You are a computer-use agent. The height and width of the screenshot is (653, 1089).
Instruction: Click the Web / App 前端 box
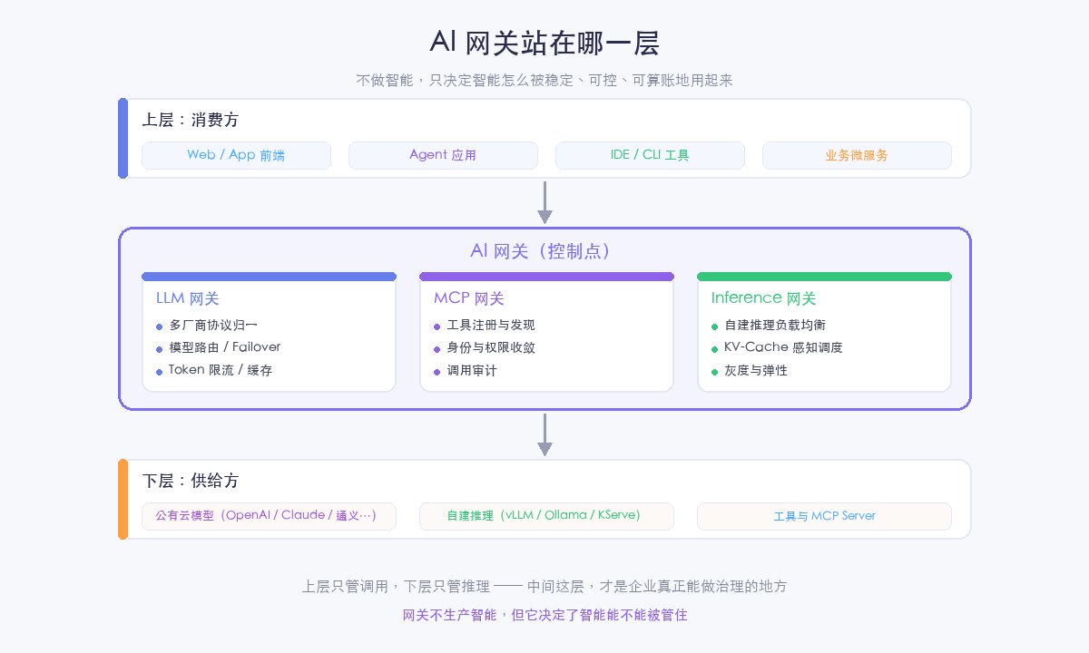(236, 155)
